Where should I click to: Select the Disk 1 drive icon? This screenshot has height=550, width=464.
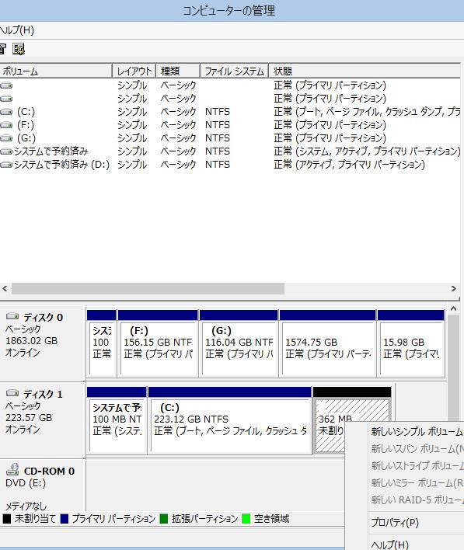[12, 393]
